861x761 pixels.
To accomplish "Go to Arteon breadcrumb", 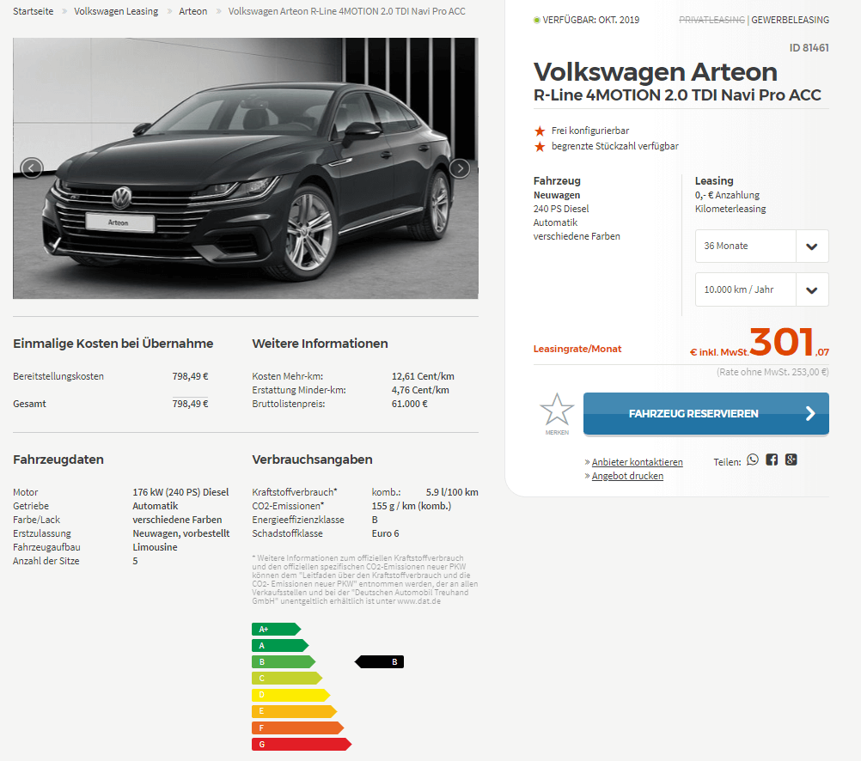I will pyautogui.click(x=192, y=11).
